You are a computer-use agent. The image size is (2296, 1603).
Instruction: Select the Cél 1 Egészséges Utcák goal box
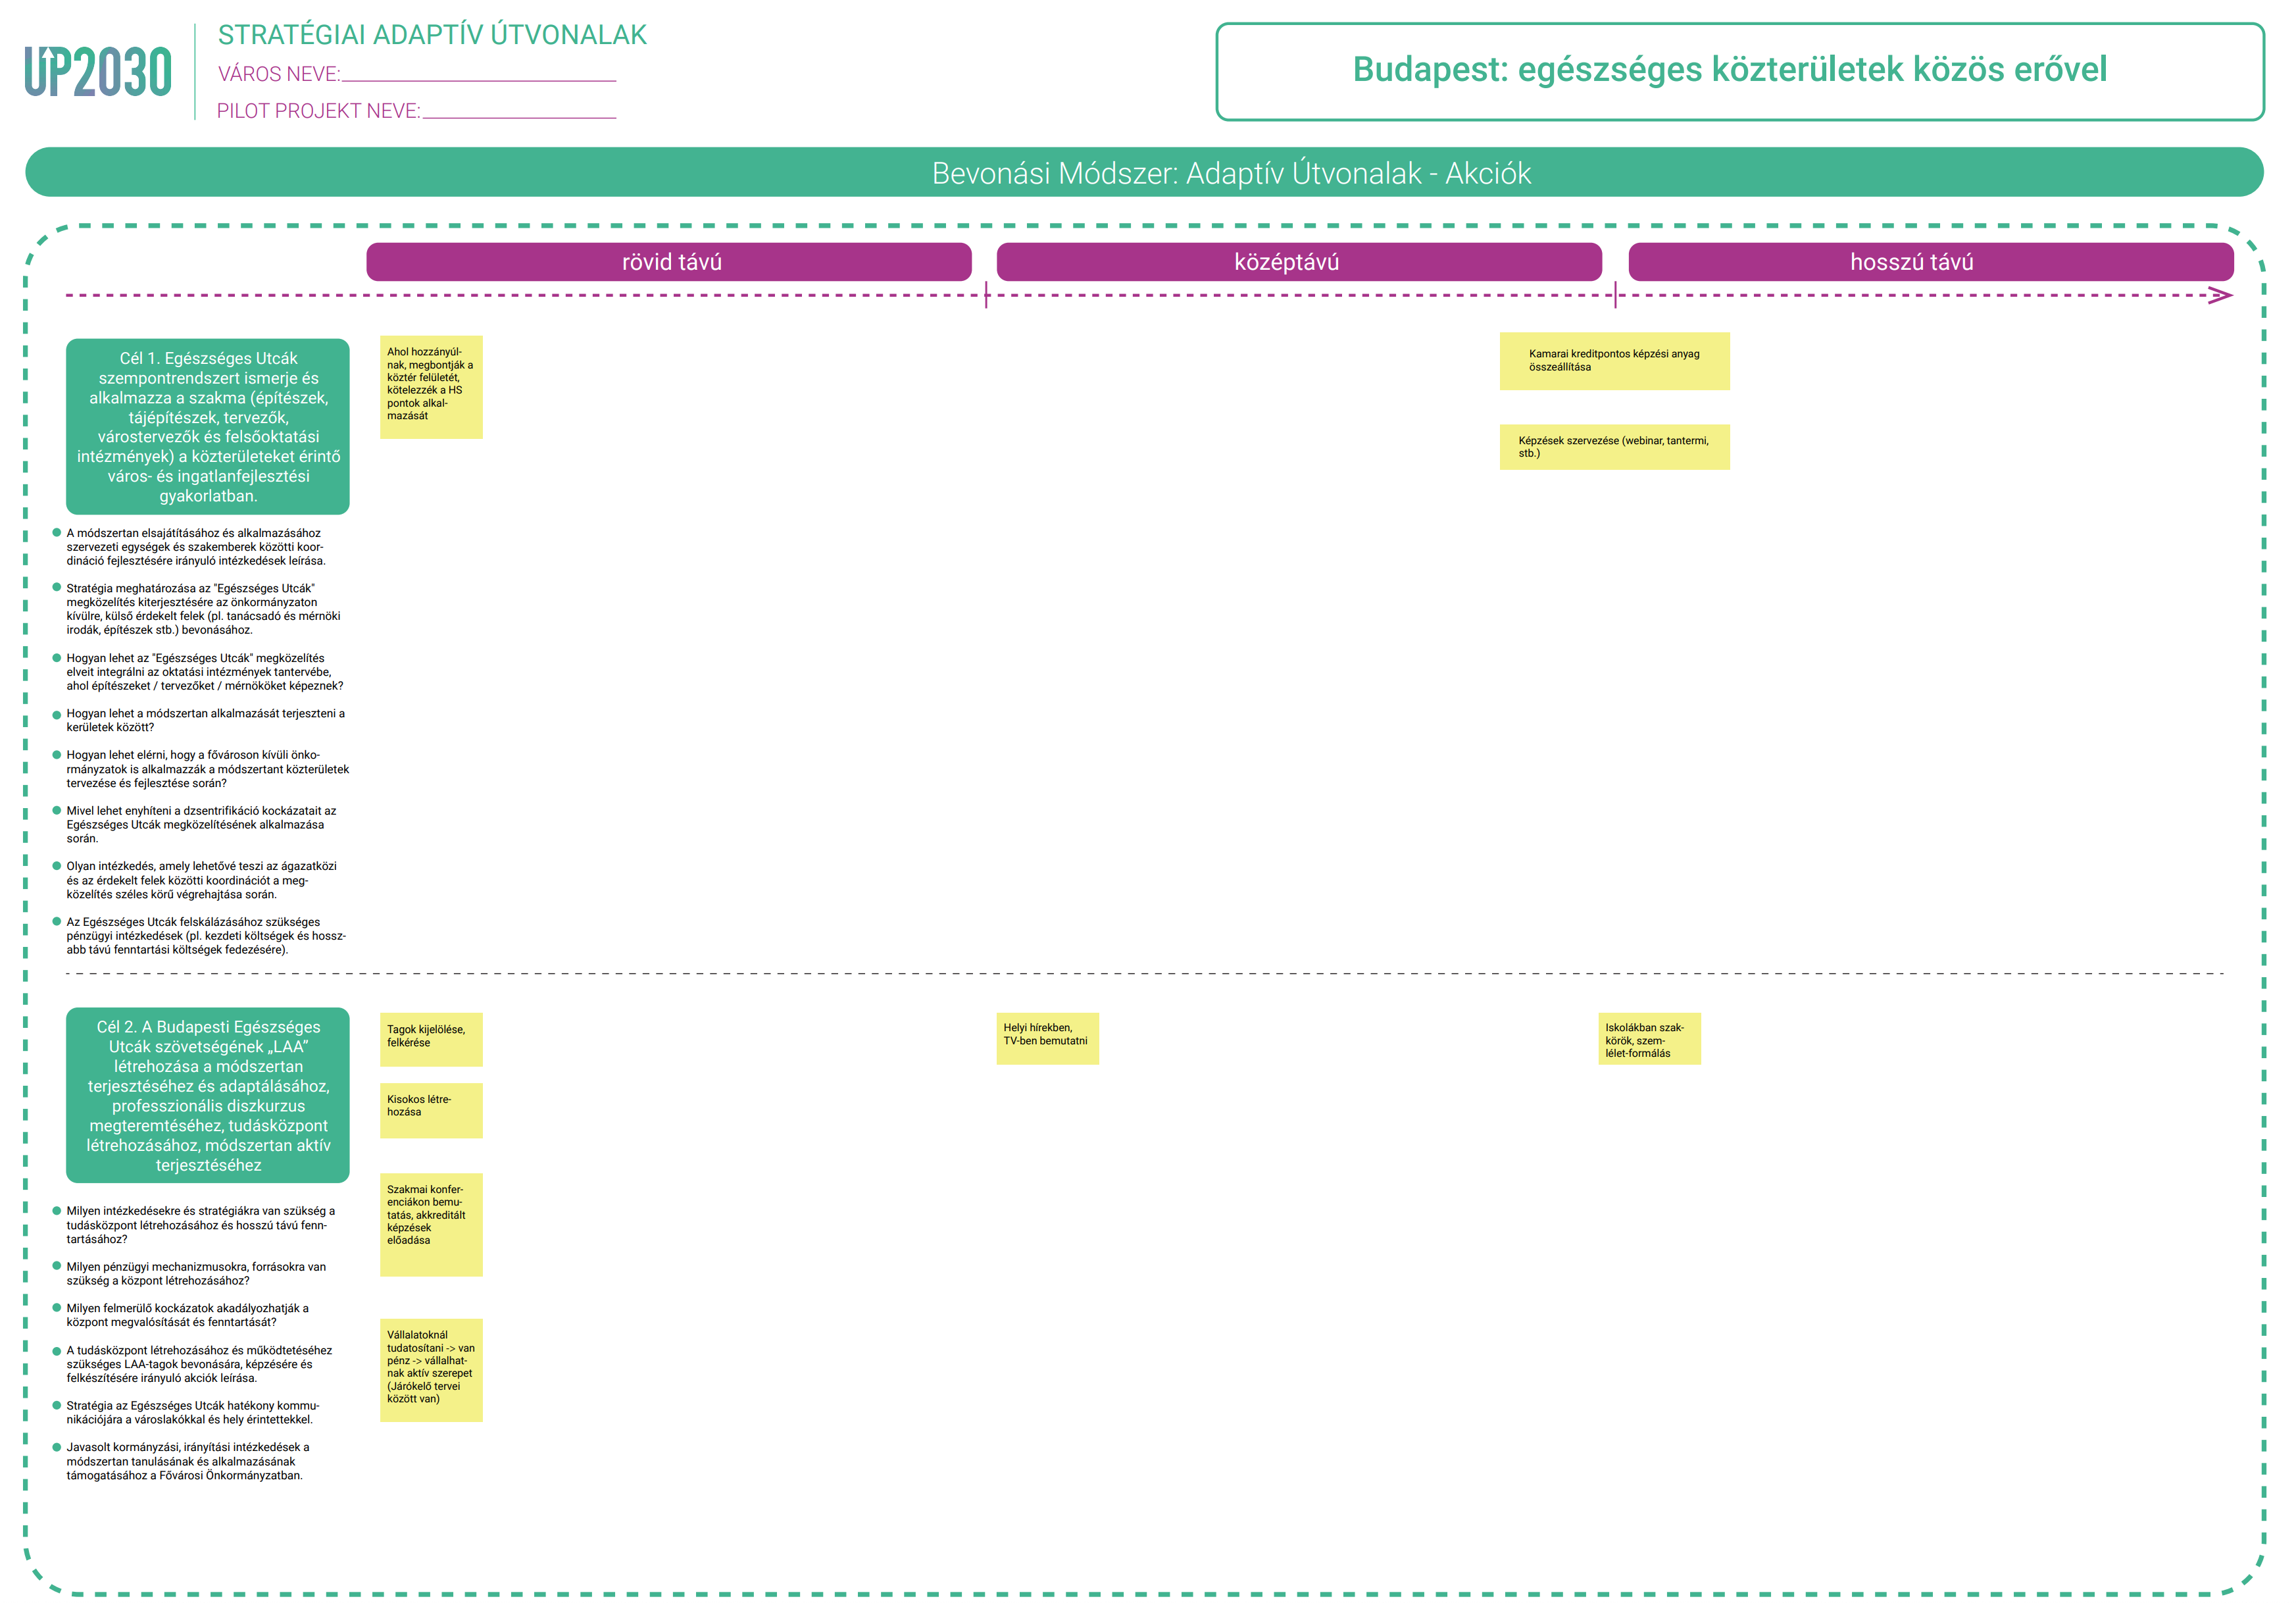tap(208, 426)
